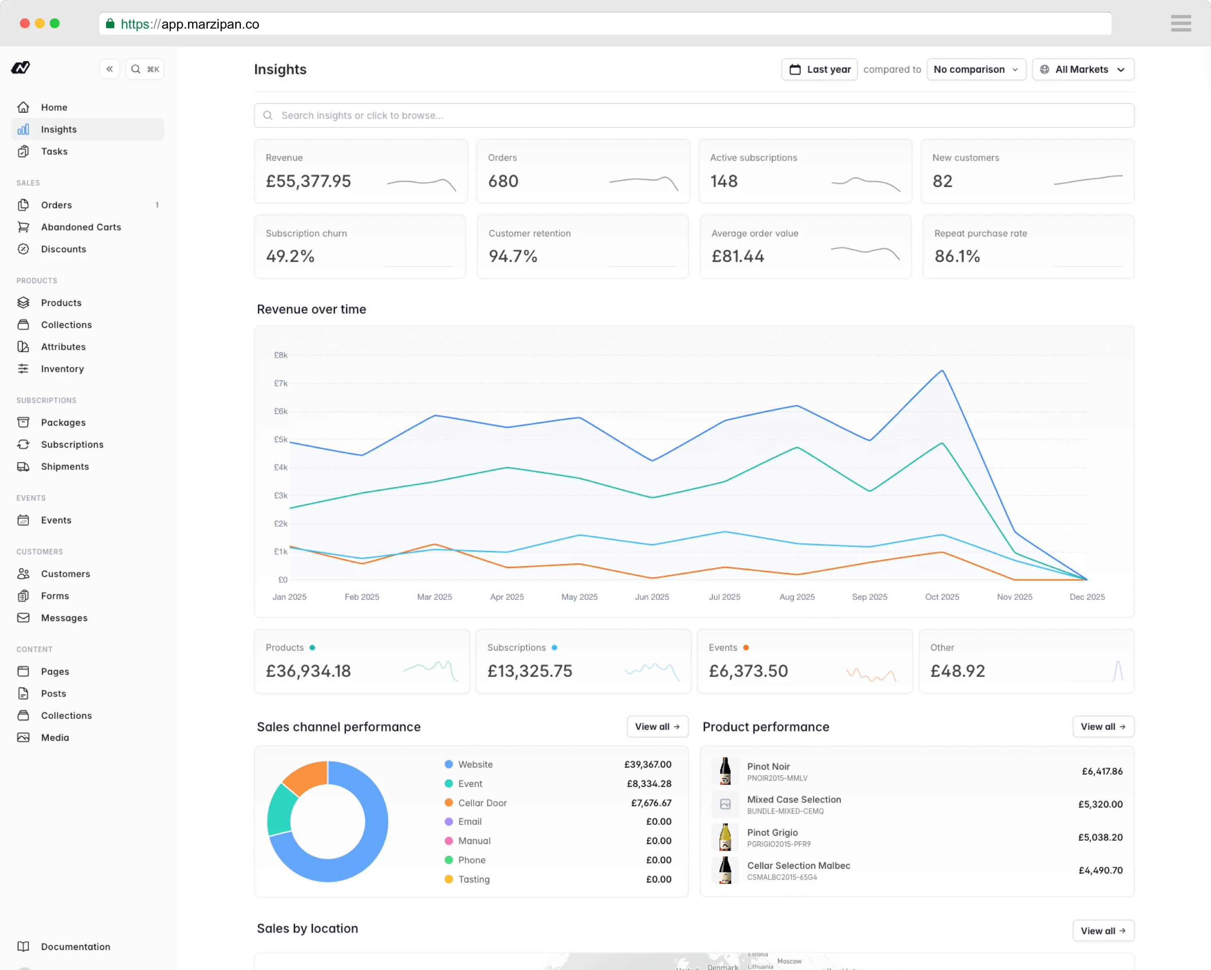The width and height of the screenshot is (1211, 970).
Task: Select the Insights chart icon in sidebar
Action: pyautogui.click(x=23, y=129)
